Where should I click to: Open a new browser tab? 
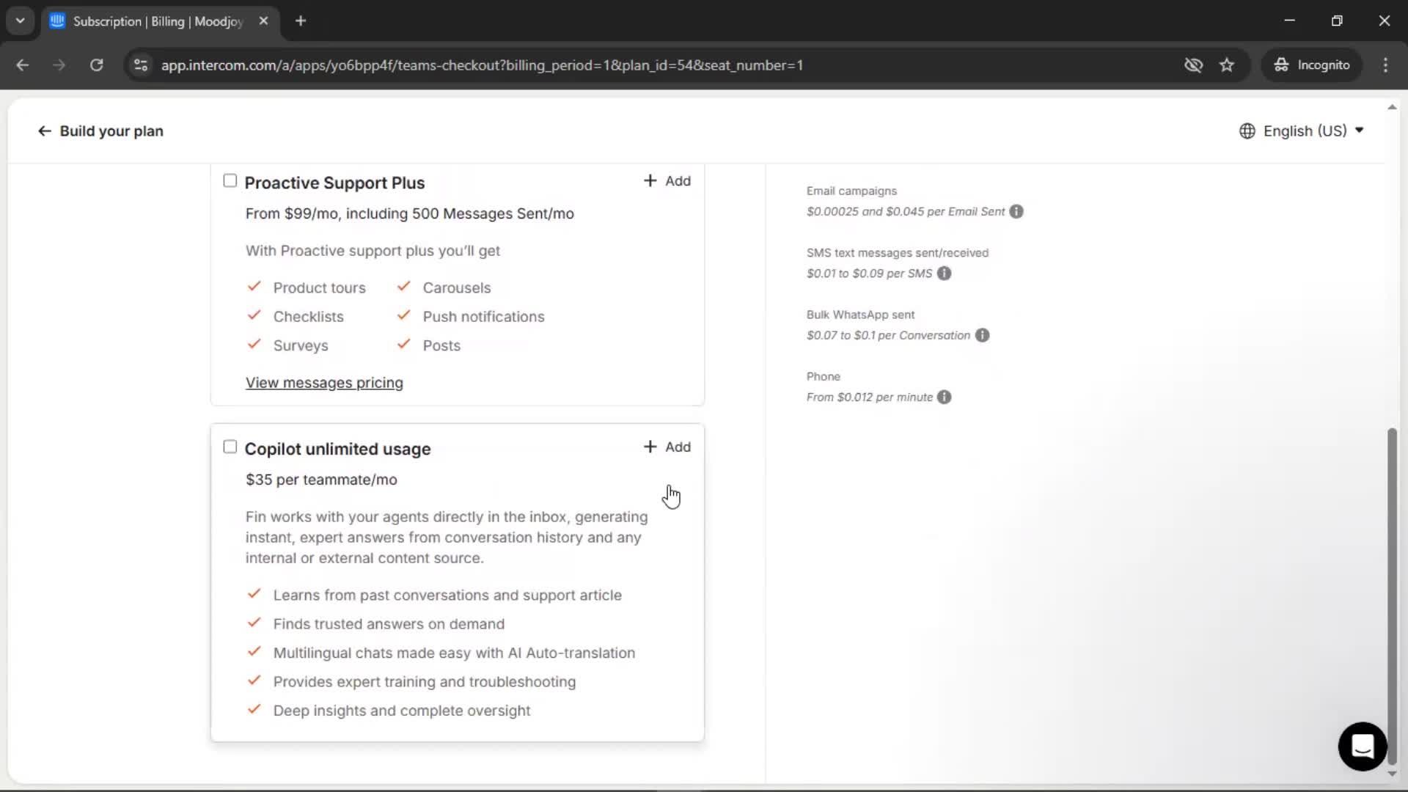[301, 21]
